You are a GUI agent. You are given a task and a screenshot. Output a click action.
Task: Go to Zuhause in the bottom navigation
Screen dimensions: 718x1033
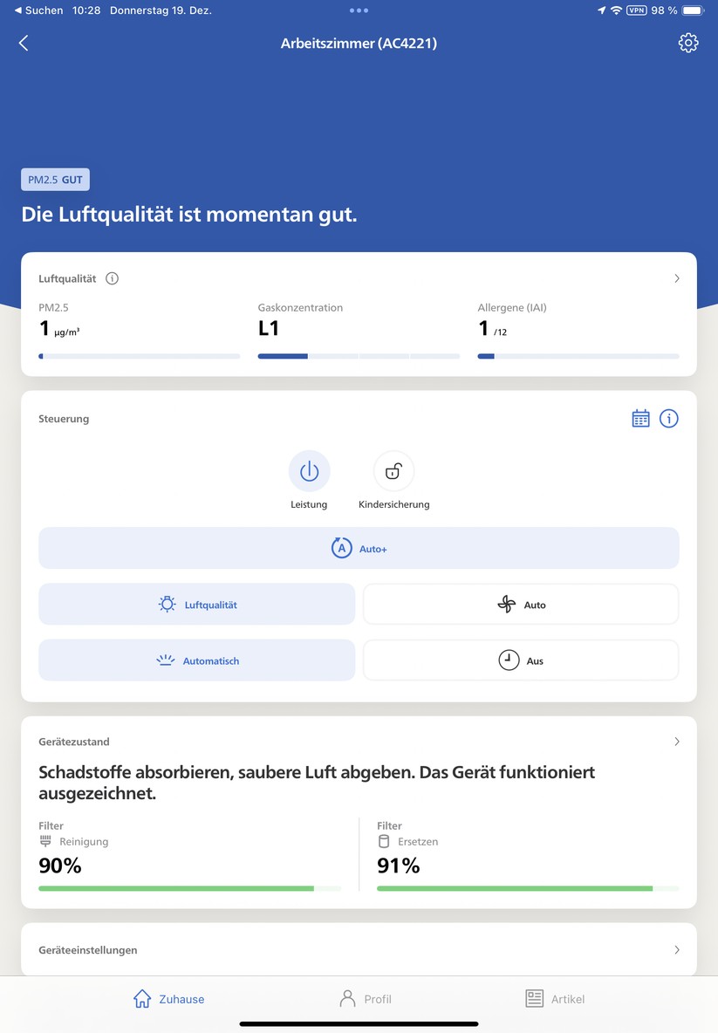(x=168, y=998)
